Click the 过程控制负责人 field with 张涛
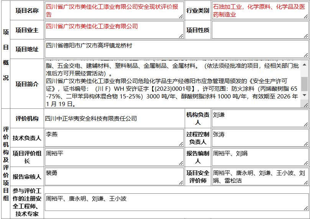 click(x=260, y=138)
